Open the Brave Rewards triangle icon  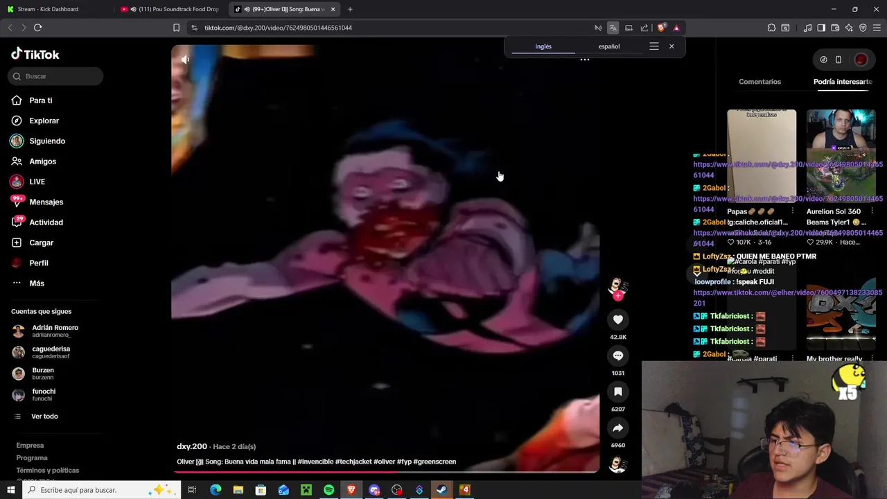coord(676,28)
